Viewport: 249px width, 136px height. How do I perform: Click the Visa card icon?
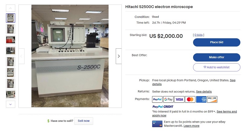click(x=179, y=99)
